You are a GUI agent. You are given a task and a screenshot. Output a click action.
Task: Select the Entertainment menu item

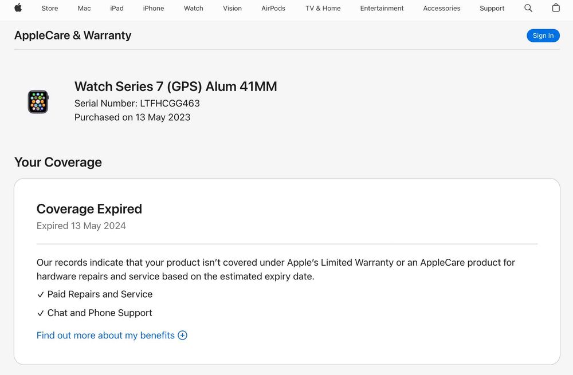pos(382,9)
